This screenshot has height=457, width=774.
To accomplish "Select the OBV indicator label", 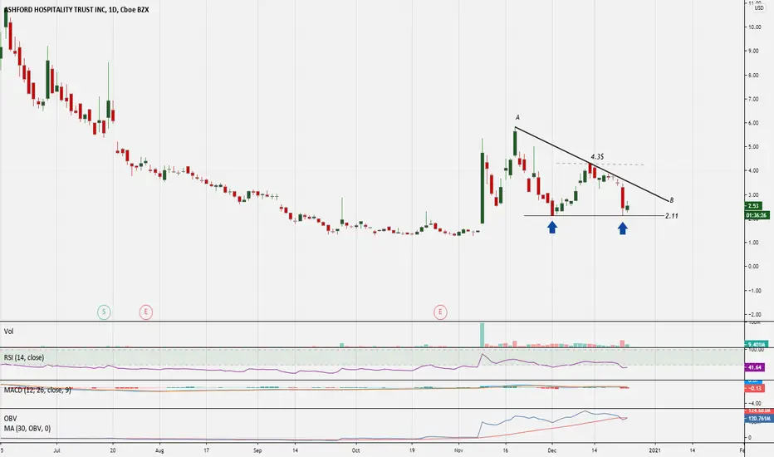I will pyautogui.click(x=10, y=419).
